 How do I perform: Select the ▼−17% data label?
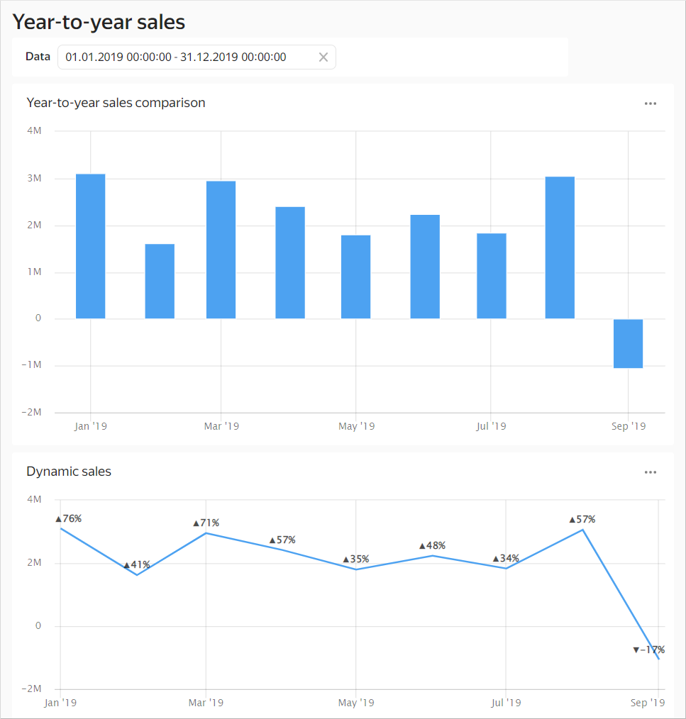(x=648, y=650)
